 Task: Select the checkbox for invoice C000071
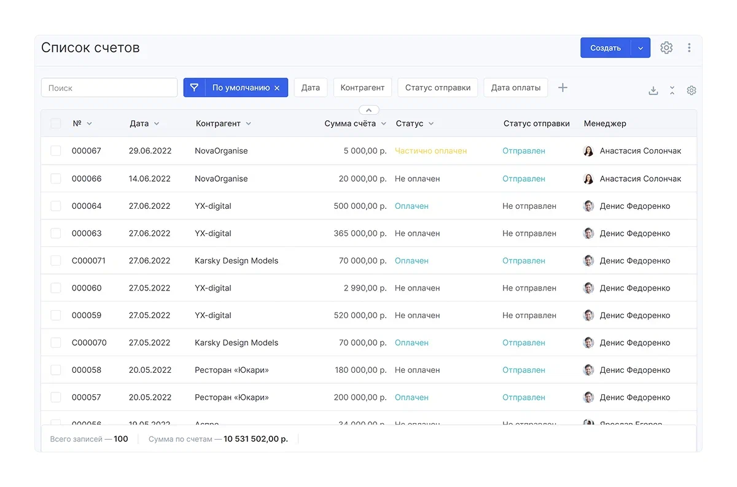(56, 261)
